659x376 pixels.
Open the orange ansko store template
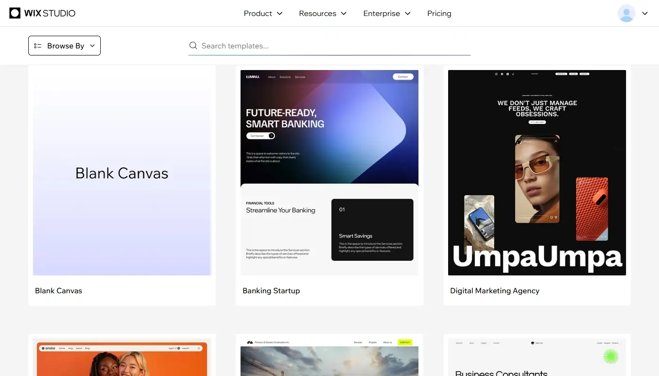point(122,357)
